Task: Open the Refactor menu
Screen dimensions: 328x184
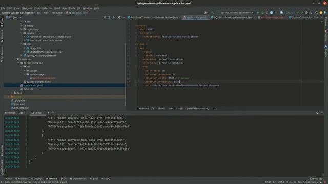Action: point(47,8)
